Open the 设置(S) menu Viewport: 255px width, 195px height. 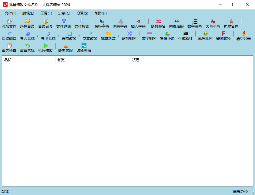82,13
